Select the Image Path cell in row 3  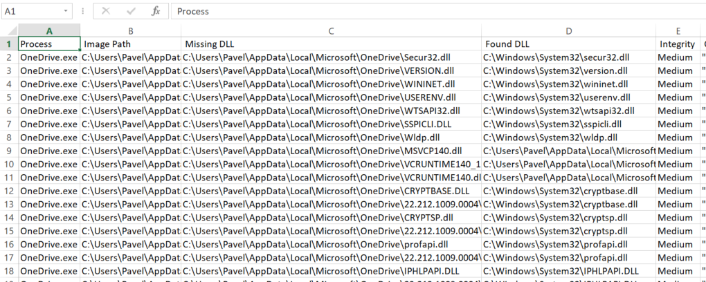click(x=131, y=70)
